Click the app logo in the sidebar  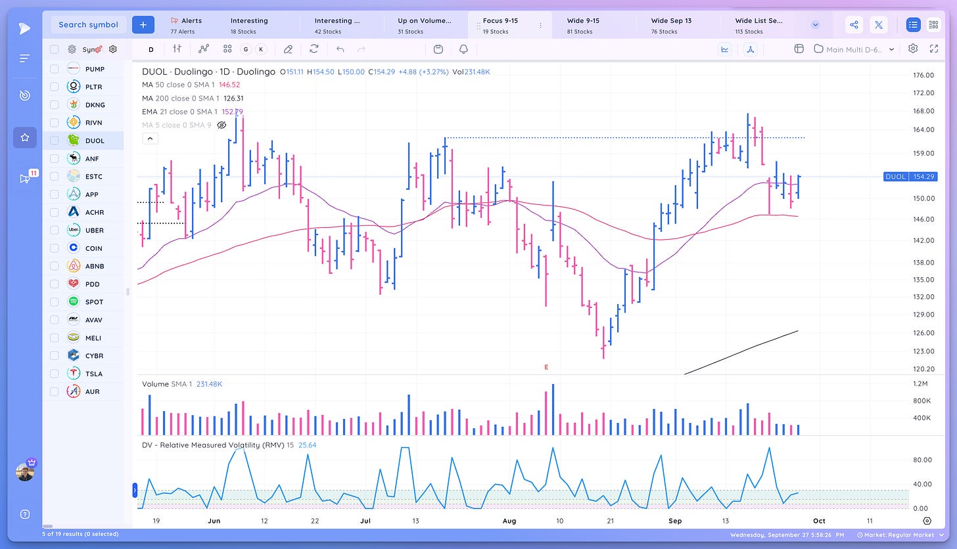[x=24, y=28]
